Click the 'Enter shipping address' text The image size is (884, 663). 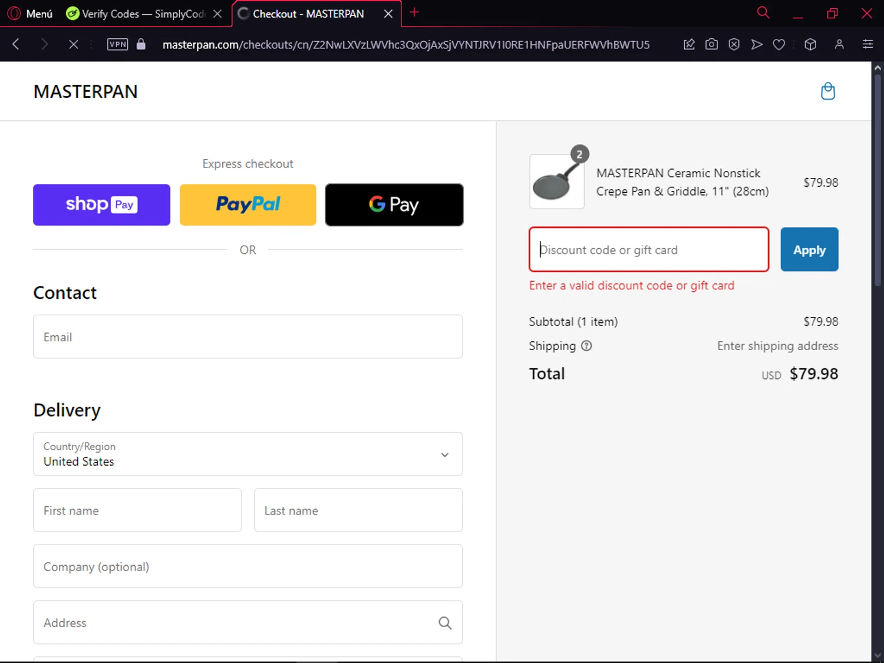777,346
